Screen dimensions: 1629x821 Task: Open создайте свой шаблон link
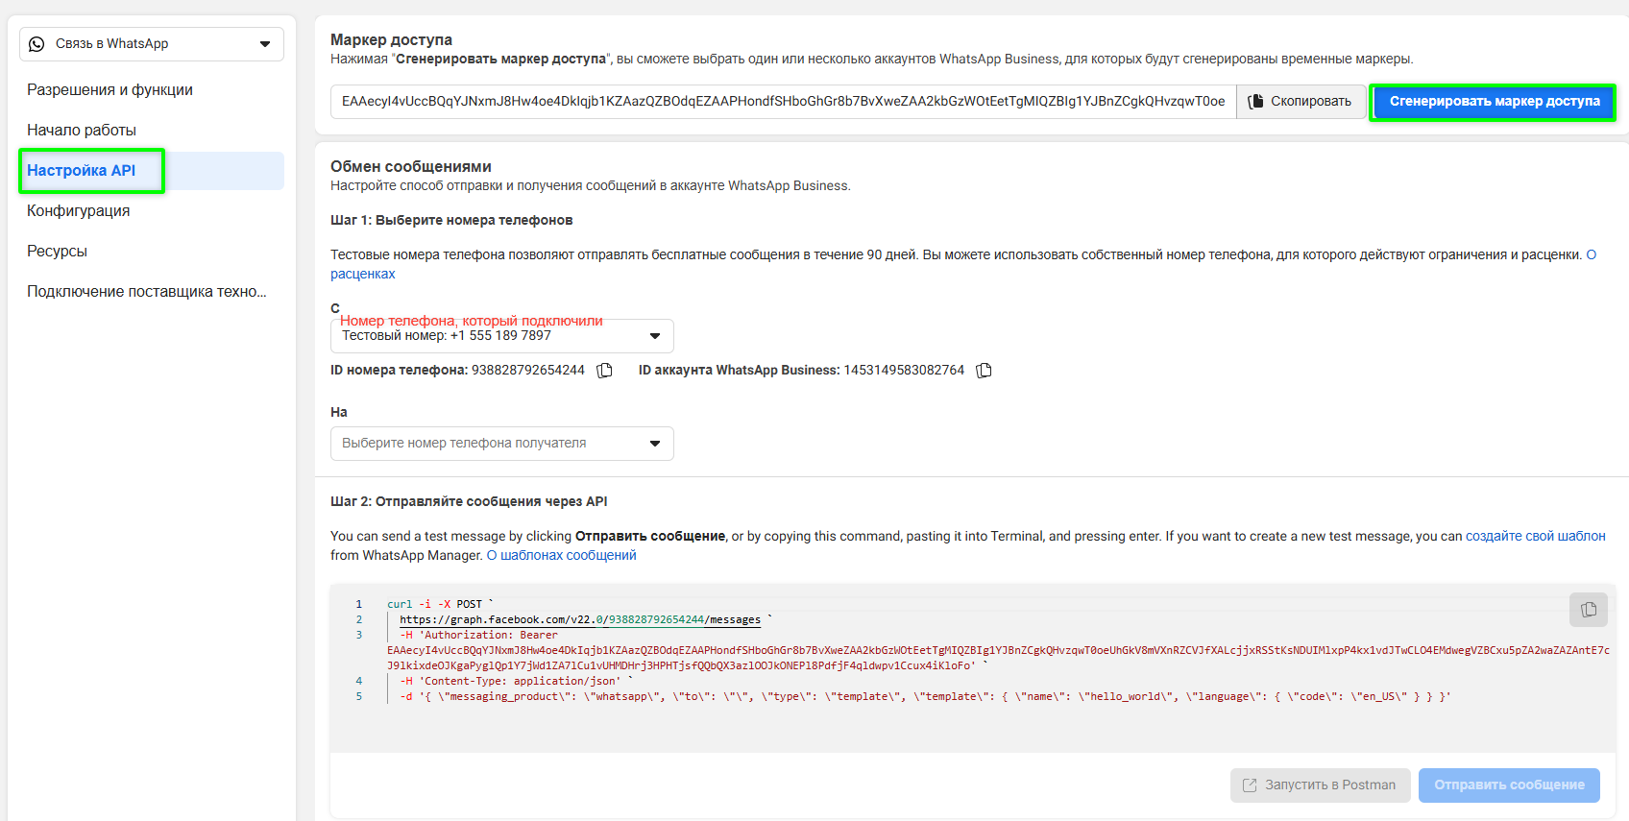(x=1535, y=537)
